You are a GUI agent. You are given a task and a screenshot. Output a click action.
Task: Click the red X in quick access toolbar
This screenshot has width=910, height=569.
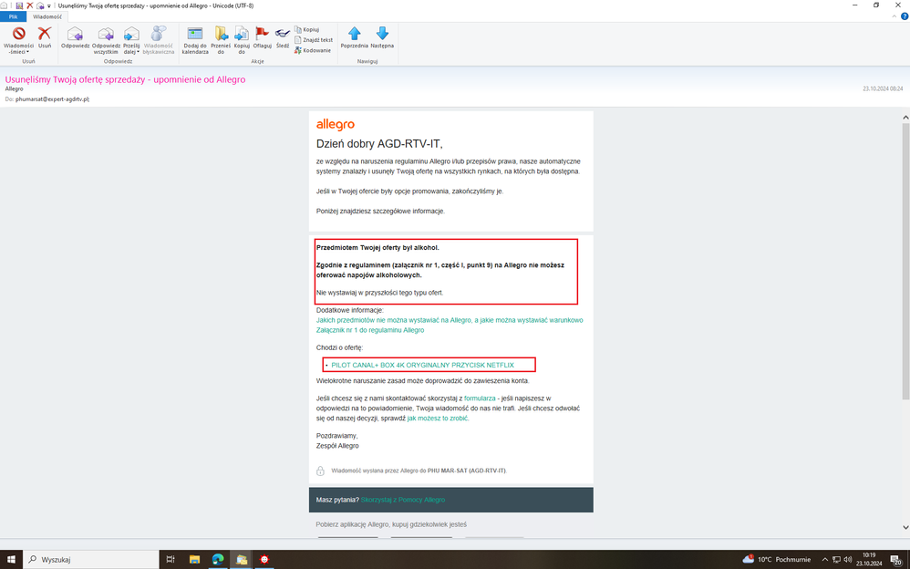click(29, 5)
